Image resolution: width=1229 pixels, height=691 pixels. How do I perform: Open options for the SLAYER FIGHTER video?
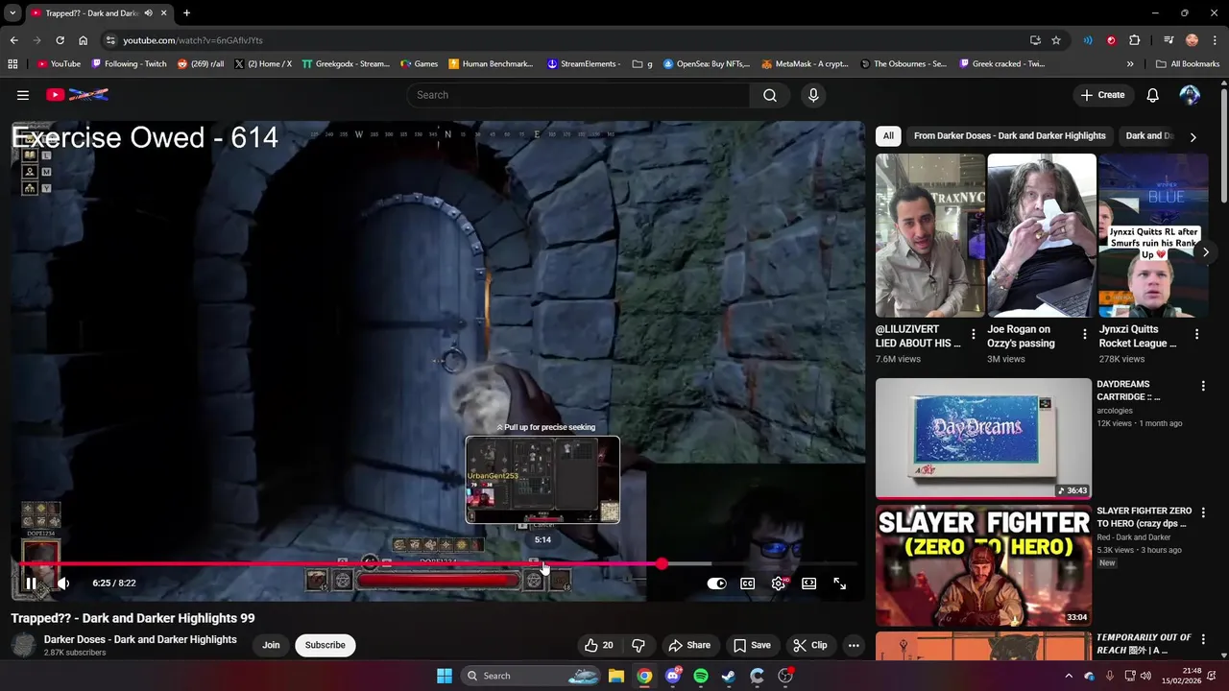[1203, 513]
